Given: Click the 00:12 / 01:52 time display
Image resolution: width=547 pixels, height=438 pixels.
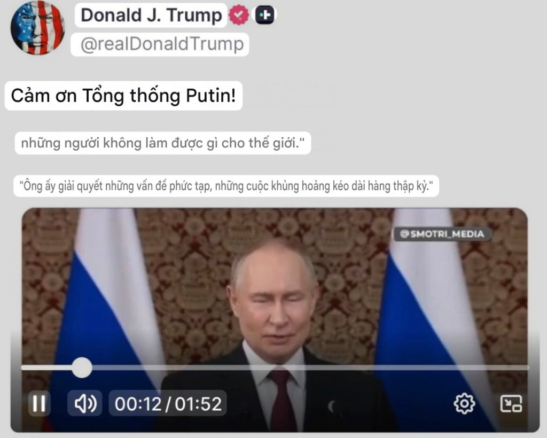Looking at the screenshot, I should click(x=168, y=403).
